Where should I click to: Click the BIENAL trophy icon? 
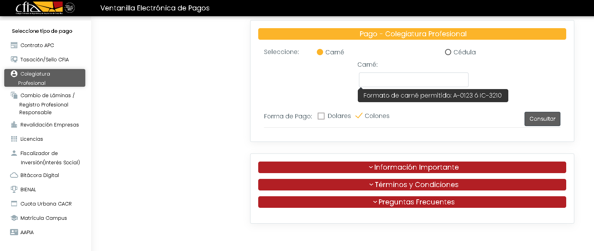[x=14, y=190]
